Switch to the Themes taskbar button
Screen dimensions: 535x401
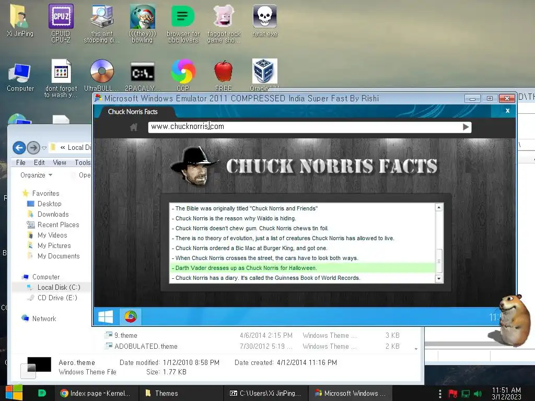click(181, 393)
